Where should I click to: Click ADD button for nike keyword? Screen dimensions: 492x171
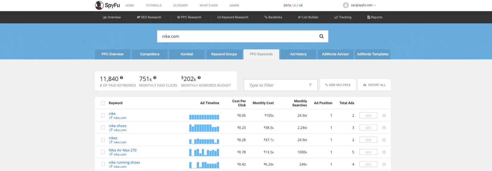pyautogui.click(x=368, y=116)
